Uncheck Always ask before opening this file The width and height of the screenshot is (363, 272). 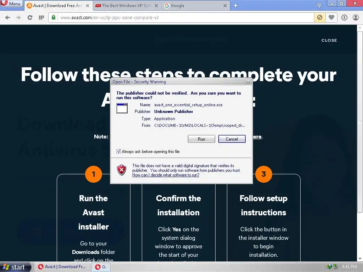[x=118, y=152]
